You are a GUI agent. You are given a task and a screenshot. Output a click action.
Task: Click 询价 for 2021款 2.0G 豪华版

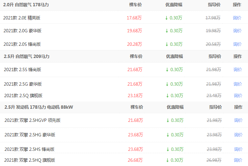pyautogui.click(x=237, y=31)
